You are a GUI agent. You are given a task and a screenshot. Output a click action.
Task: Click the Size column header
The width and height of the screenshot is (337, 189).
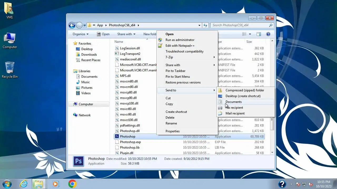[249, 42]
